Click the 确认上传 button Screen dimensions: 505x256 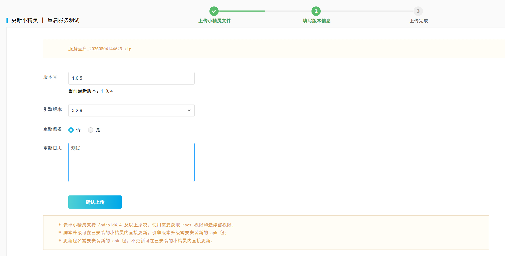(x=95, y=202)
